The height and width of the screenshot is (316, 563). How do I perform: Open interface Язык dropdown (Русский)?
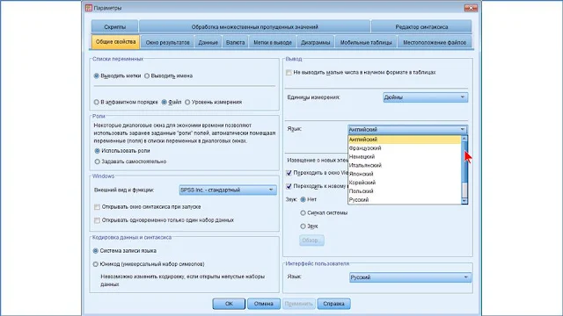(410, 277)
